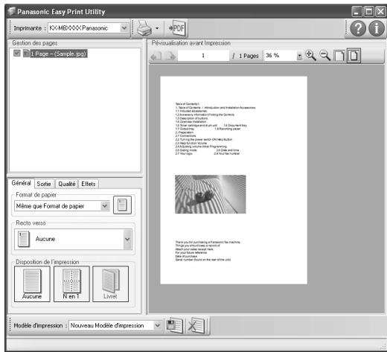Click the printer print icon

(144, 28)
